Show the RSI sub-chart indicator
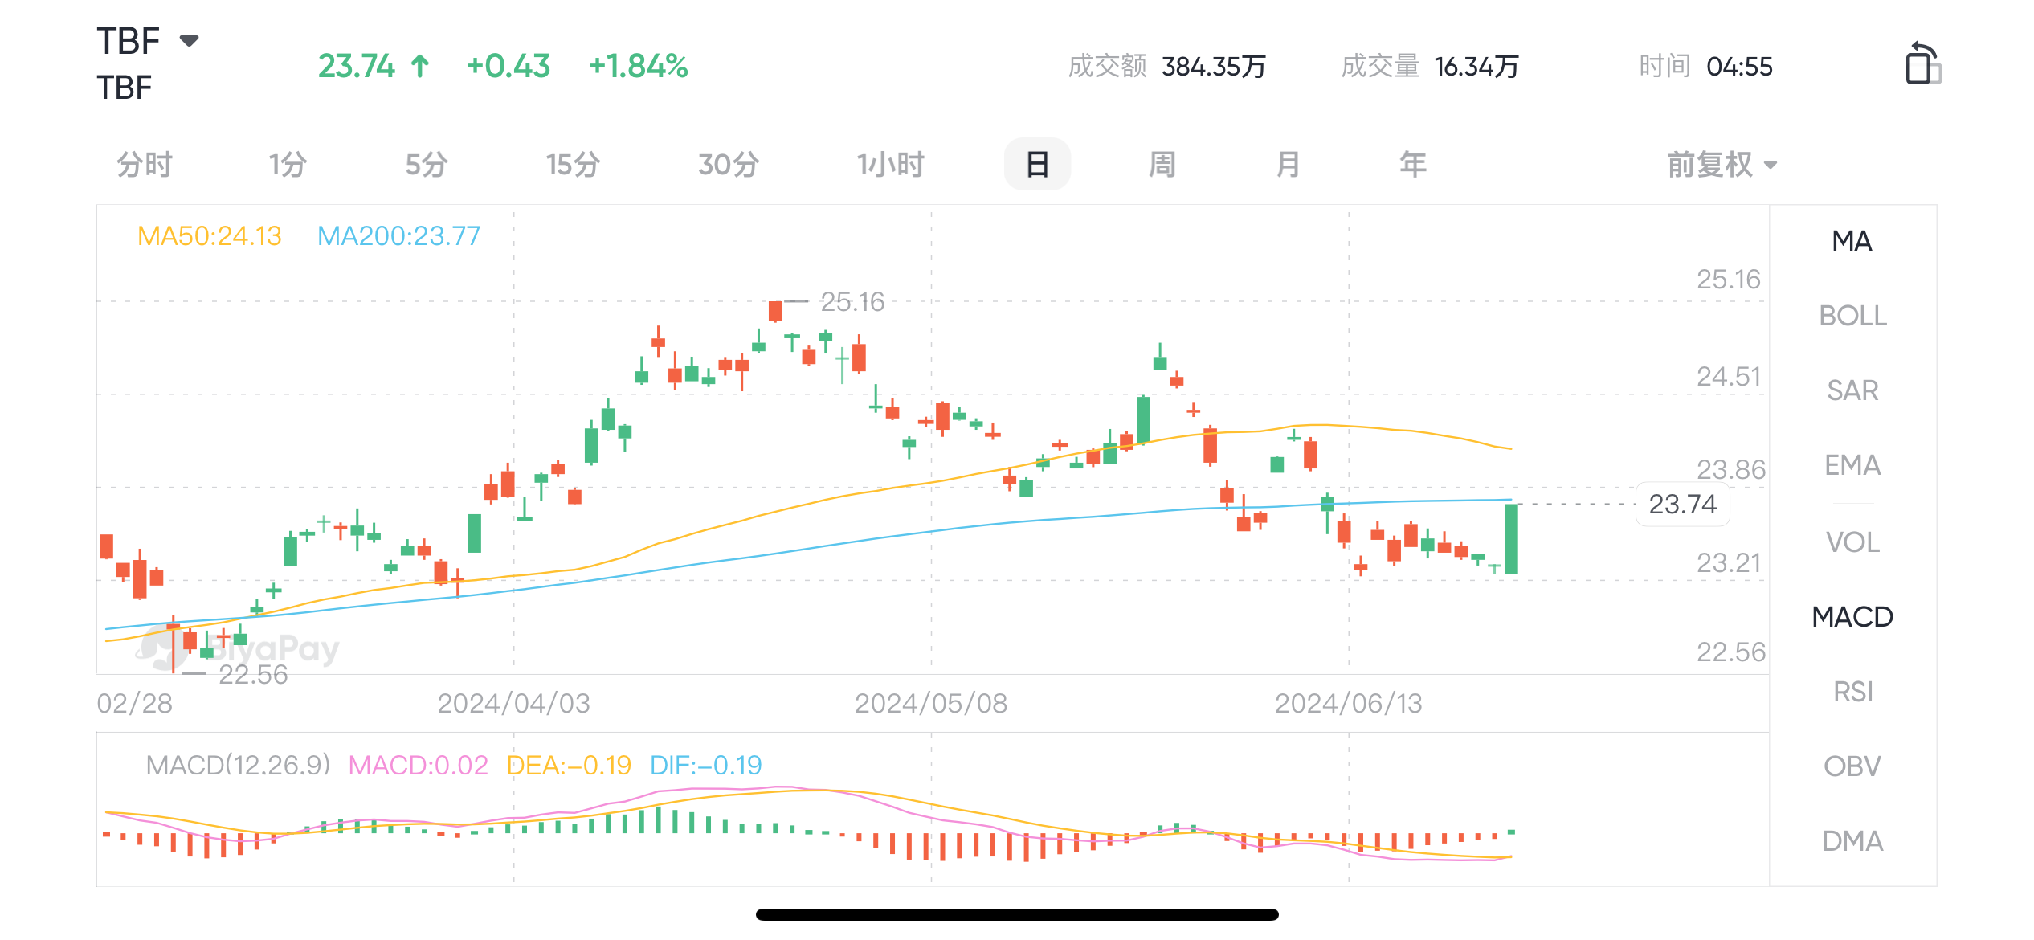 tap(1852, 692)
